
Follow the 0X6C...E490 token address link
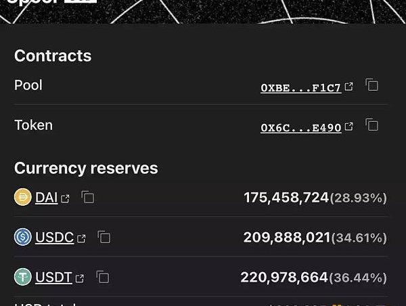(x=301, y=128)
